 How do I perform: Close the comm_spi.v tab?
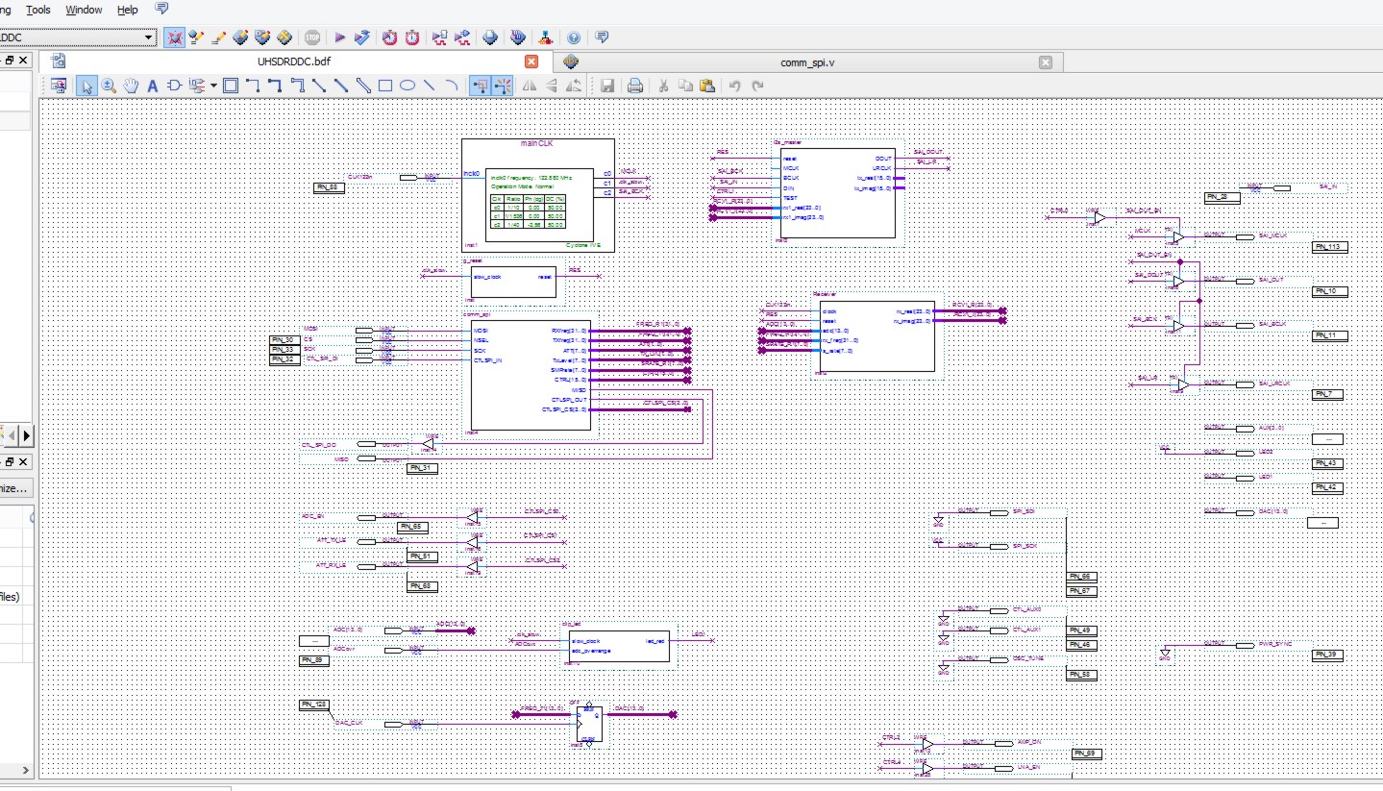click(x=1046, y=62)
